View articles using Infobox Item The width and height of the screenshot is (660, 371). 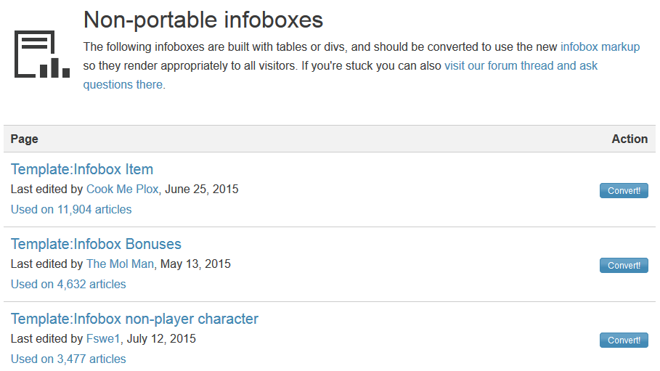pos(71,209)
